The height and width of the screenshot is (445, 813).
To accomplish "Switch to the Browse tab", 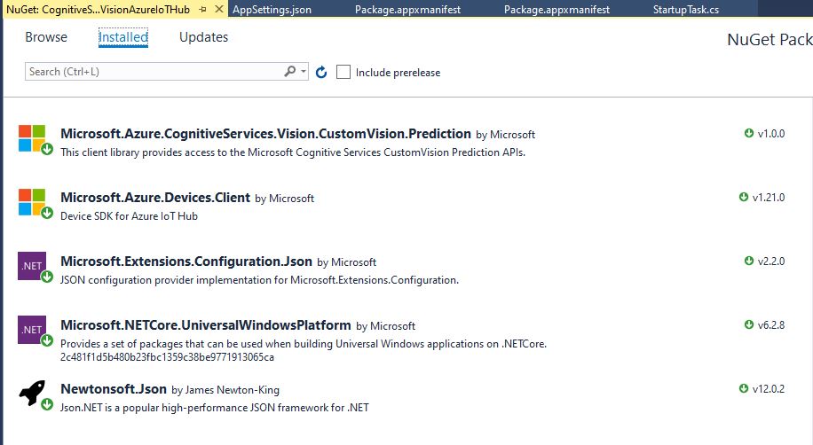I will [x=46, y=37].
